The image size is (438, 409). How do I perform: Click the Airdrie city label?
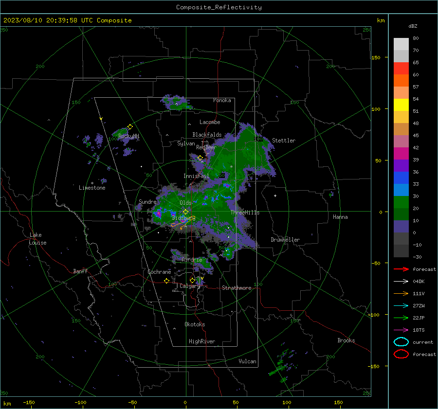[x=192, y=260]
